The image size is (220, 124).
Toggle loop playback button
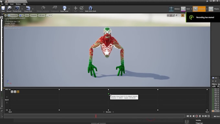pyautogui.click(x=209, y=116)
